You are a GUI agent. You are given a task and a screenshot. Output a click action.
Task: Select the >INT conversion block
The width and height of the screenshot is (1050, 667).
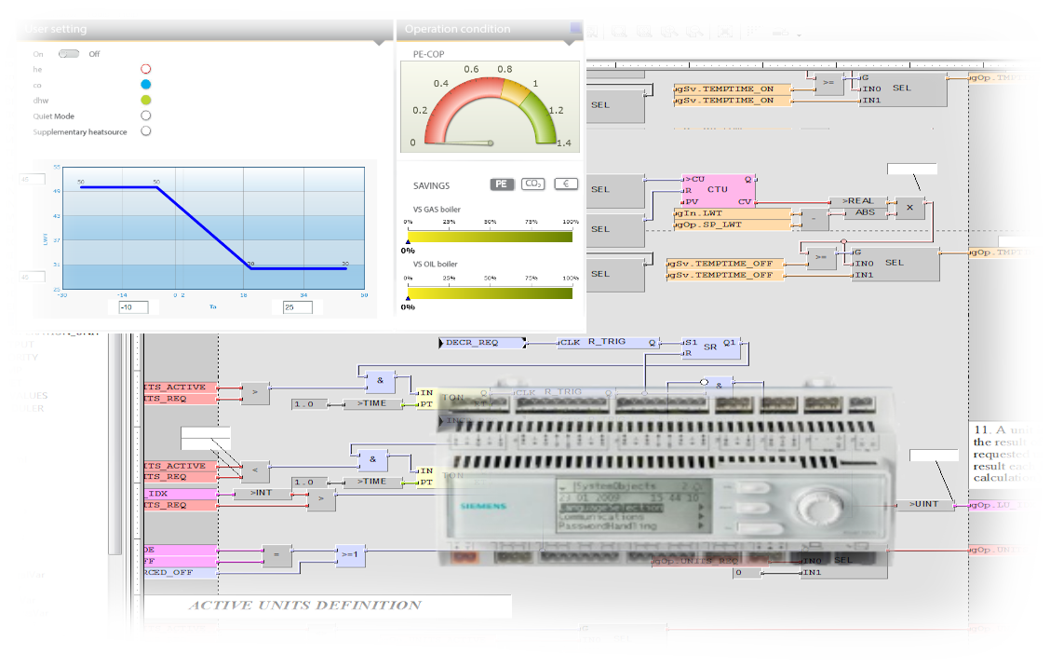tap(262, 493)
